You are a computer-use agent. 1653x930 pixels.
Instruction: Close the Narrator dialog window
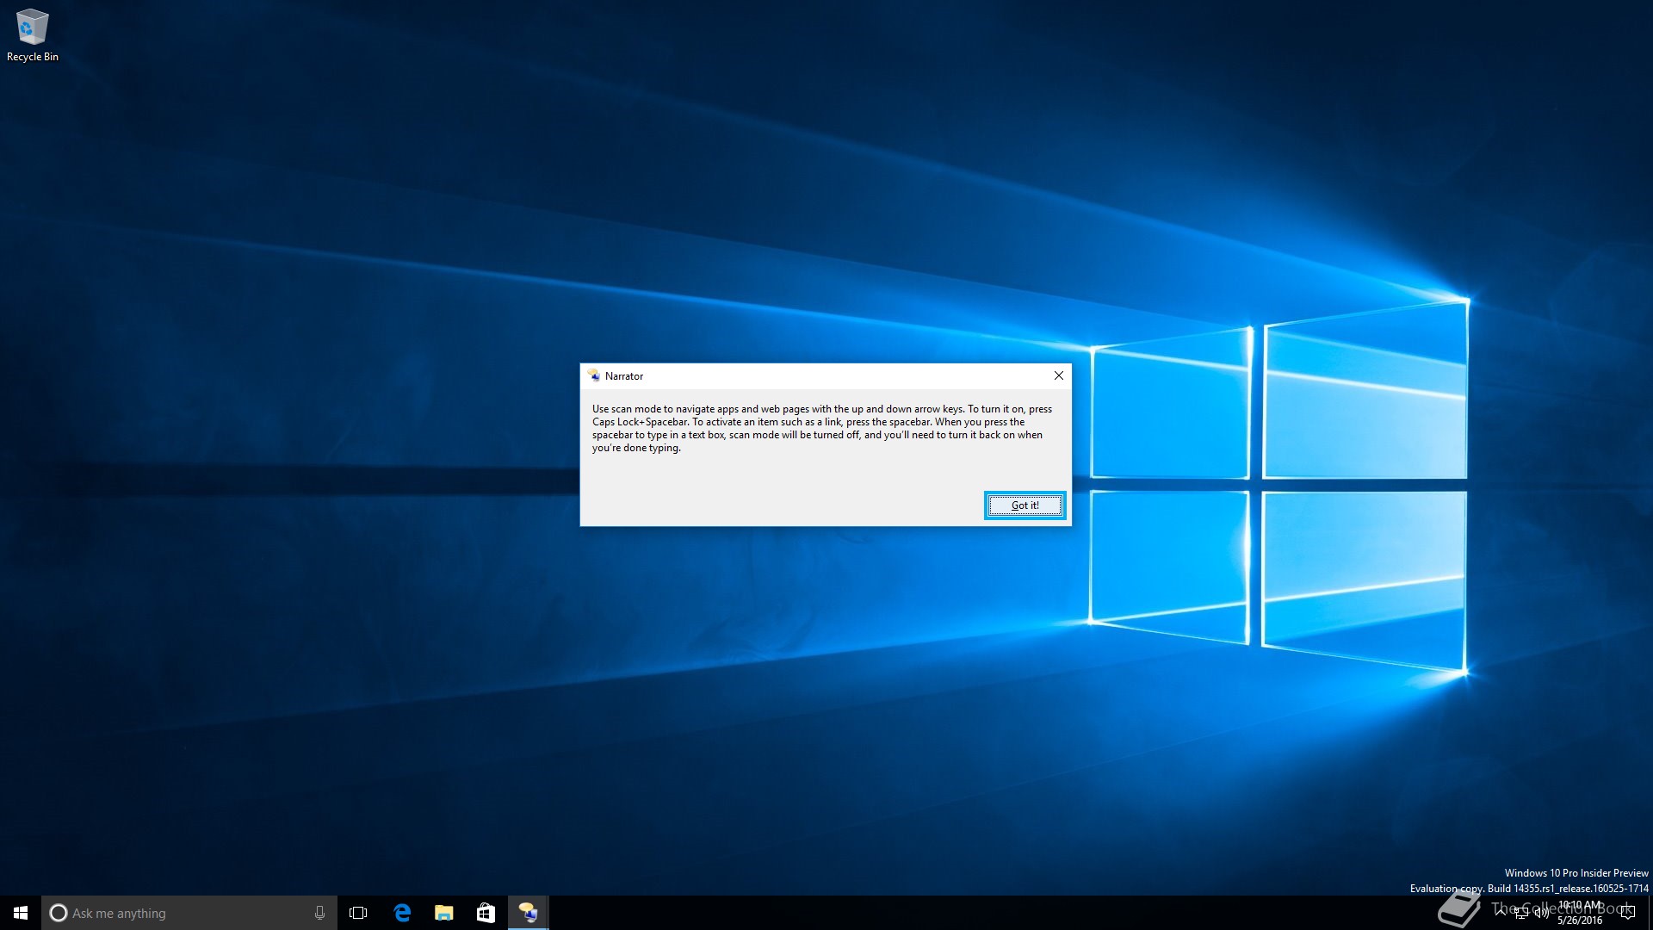click(x=1059, y=375)
